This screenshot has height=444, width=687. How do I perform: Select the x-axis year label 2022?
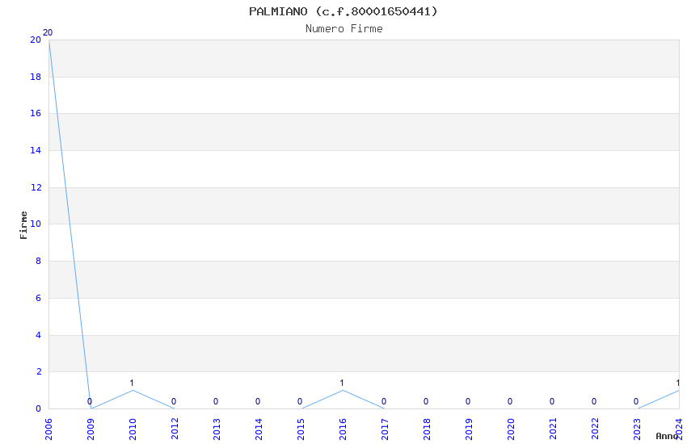[596, 429]
